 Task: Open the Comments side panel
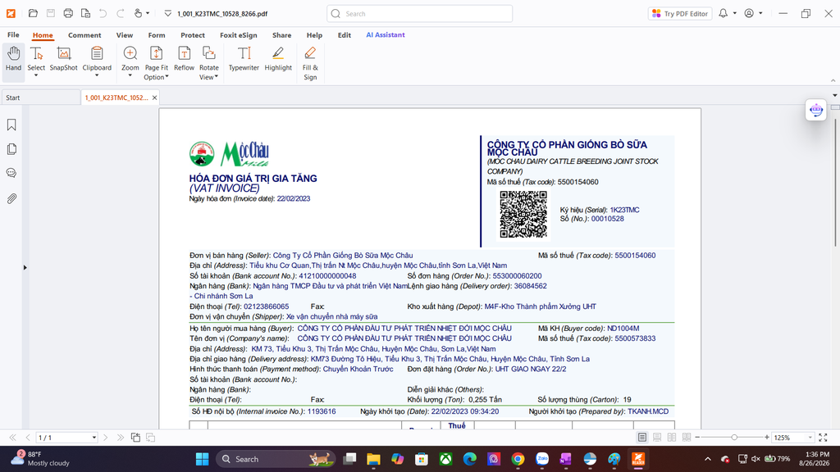(x=11, y=173)
